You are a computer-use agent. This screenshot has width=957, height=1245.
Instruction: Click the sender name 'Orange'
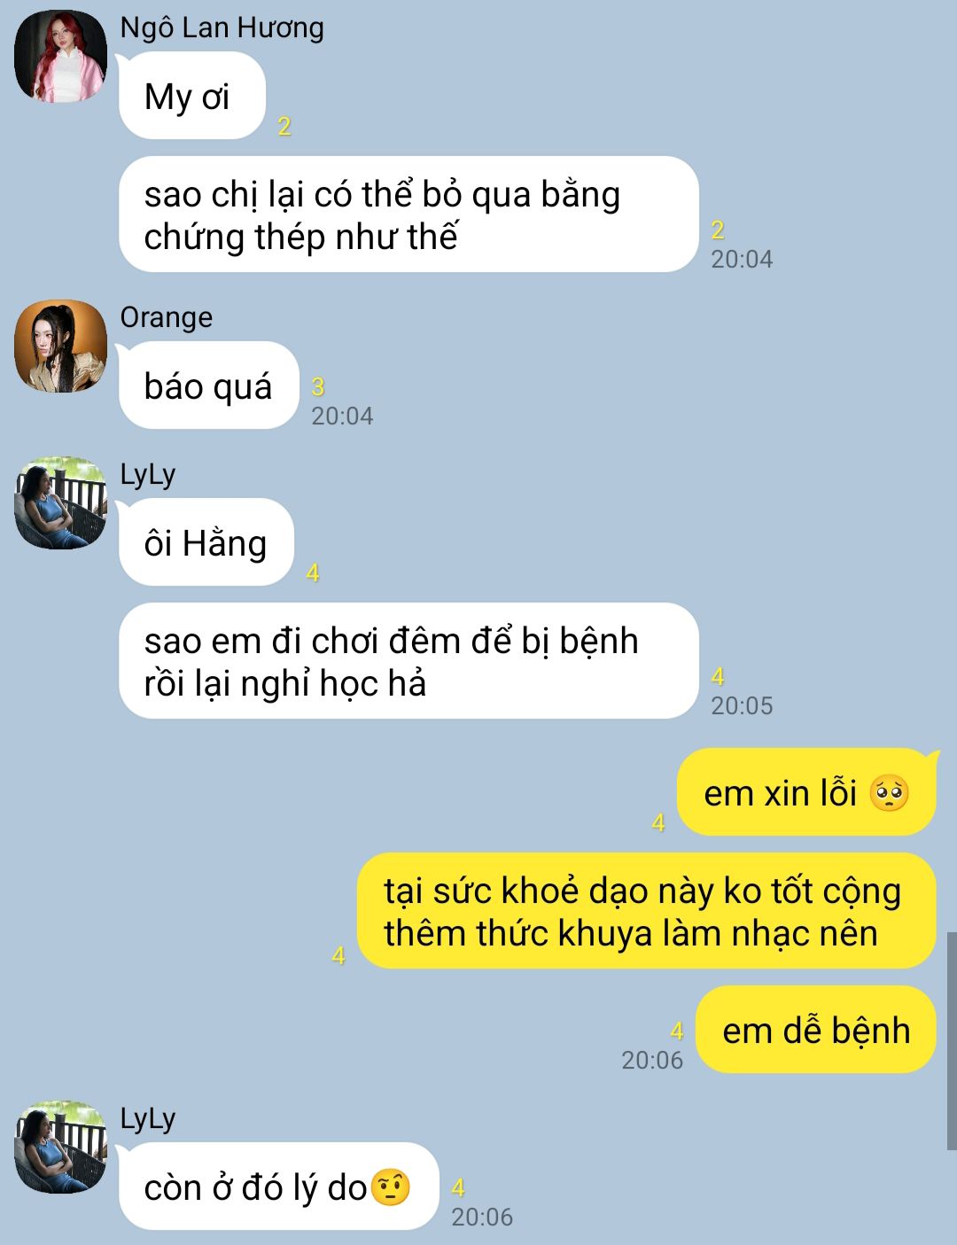166,317
